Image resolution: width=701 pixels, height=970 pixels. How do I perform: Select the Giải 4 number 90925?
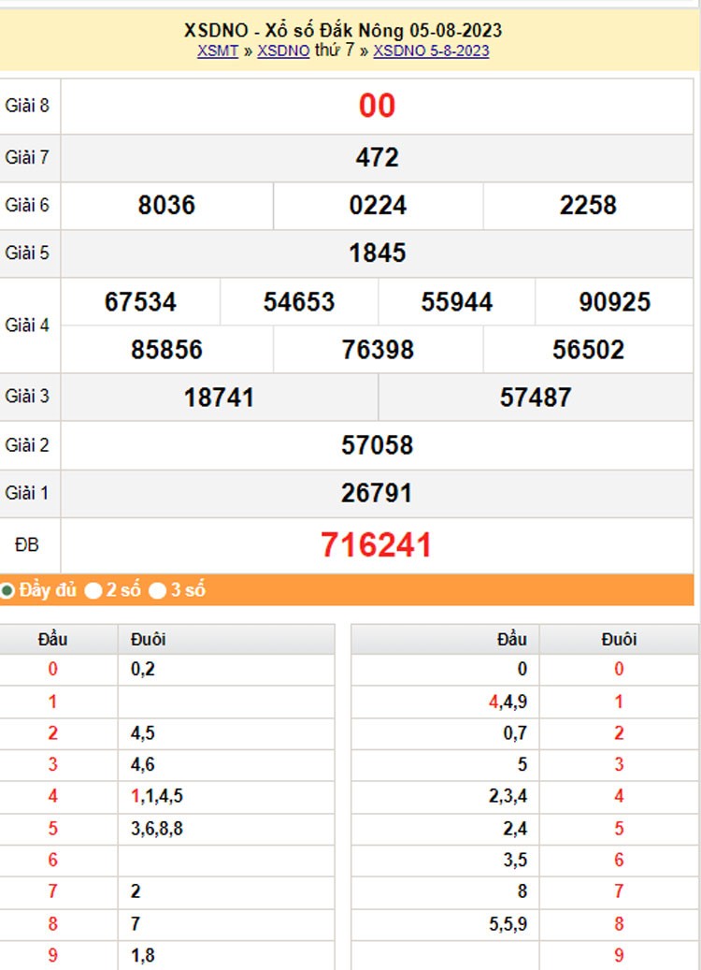point(614,302)
